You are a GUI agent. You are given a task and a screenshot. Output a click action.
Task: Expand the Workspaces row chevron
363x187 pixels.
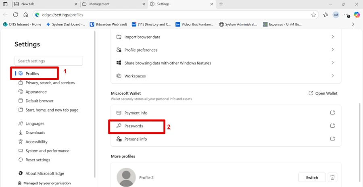[332, 76]
